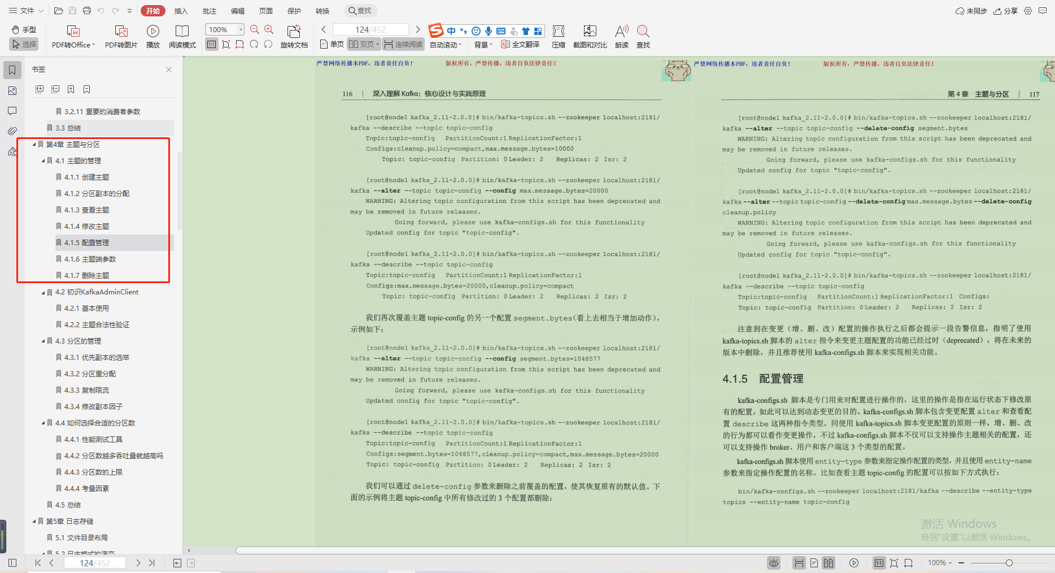Collapse the 4.3 分区的管理 bookmark
The image size is (1055, 573).
[x=43, y=341]
